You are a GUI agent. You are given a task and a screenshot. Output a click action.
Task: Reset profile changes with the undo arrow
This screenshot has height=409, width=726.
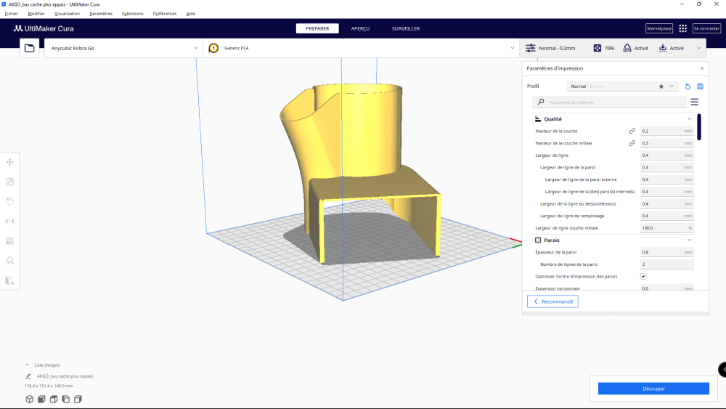point(688,86)
